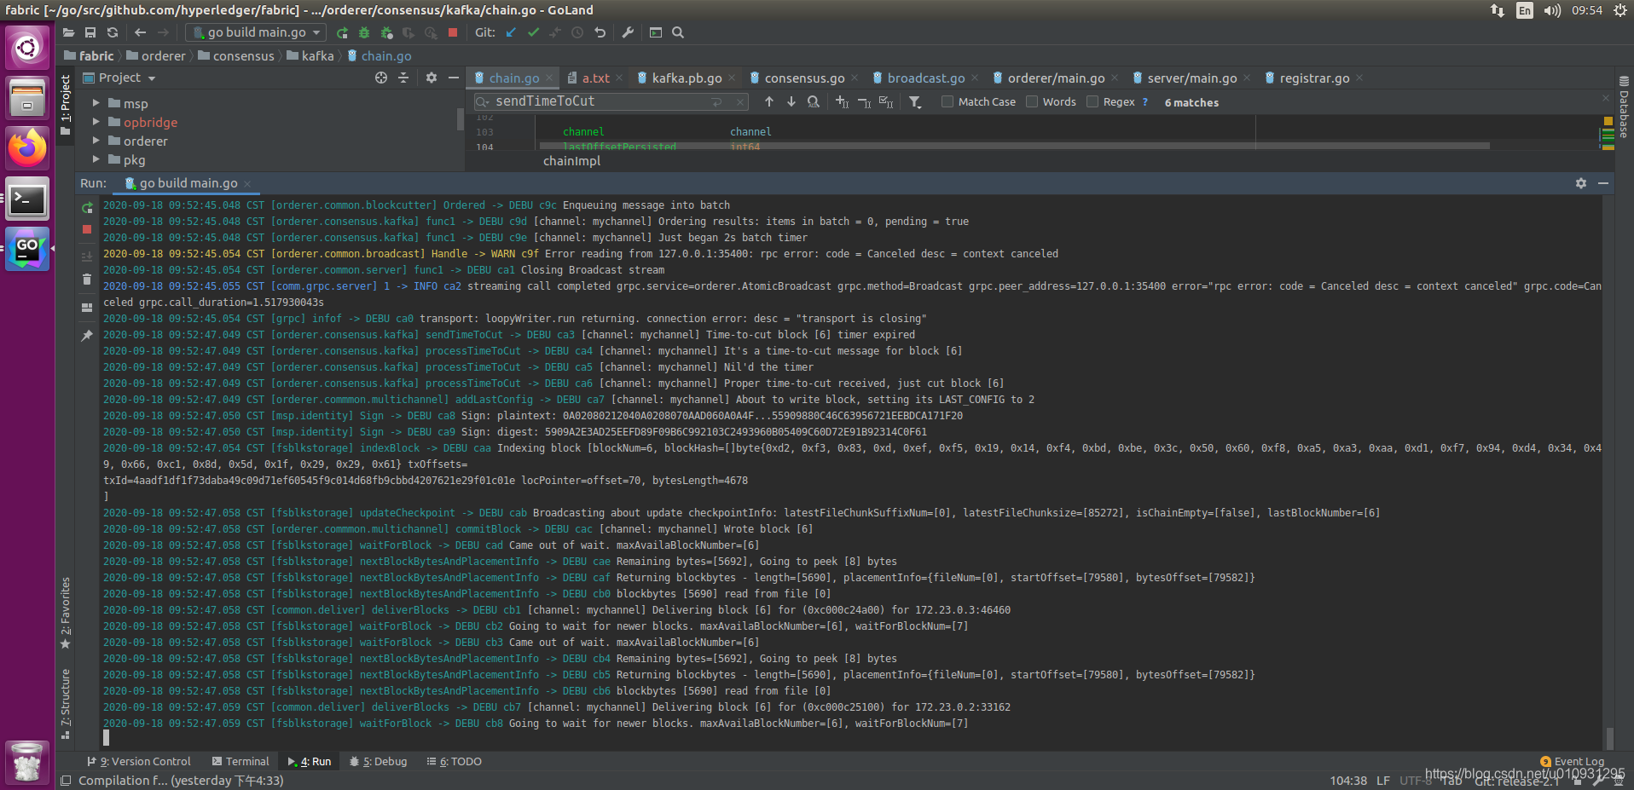The height and width of the screenshot is (790, 1634).
Task: Switch to the registrar.go tab
Action: click(x=1314, y=78)
